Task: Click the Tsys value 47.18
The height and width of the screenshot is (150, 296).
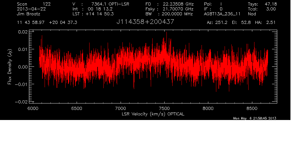Action: (x=271, y=4)
